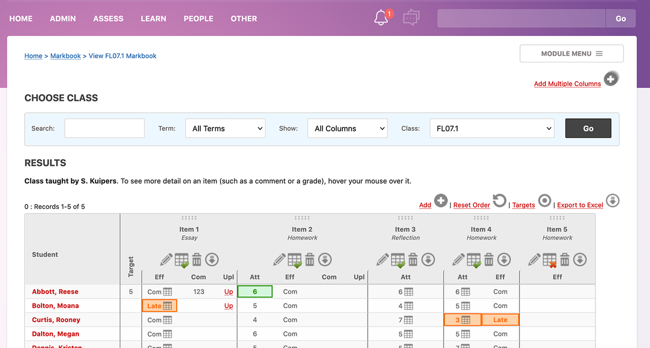Image resolution: width=650 pixels, height=348 pixels.
Task: Open Item 5 enter data grid icon
Action: [x=549, y=260]
